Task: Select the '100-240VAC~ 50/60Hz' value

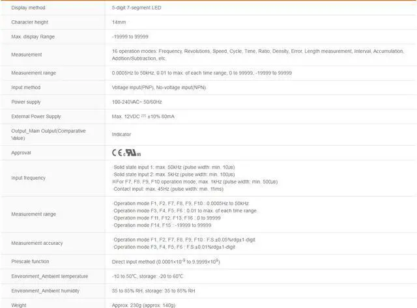Action: tap(137, 102)
